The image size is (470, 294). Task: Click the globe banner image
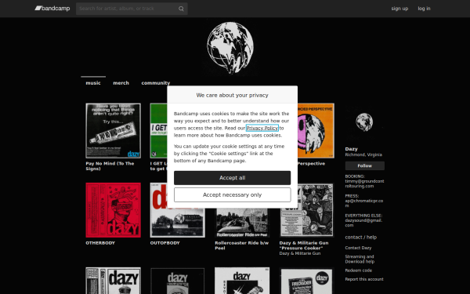(230, 47)
